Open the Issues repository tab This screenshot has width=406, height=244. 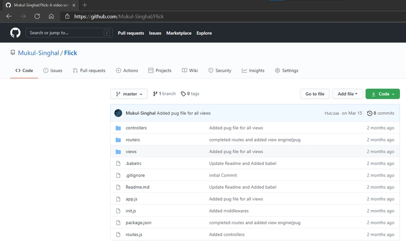click(53, 71)
